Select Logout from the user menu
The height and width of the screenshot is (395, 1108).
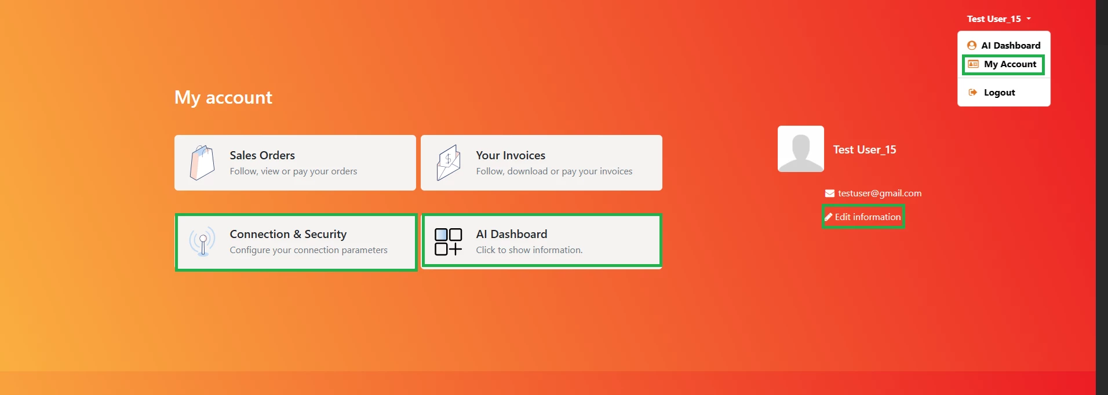999,93
